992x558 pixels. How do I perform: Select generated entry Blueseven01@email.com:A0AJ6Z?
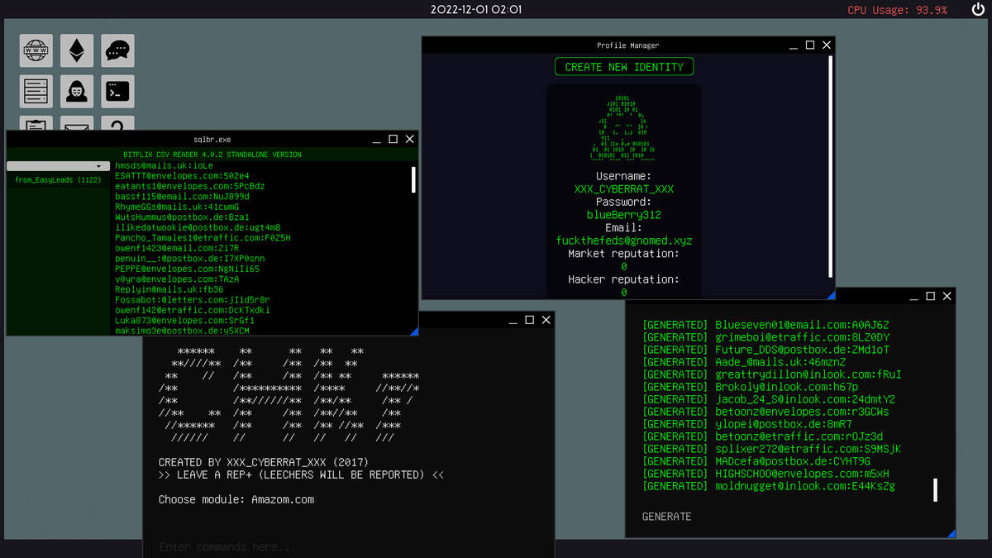tap(765, 325)
